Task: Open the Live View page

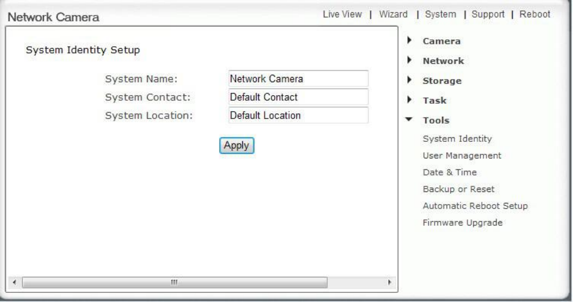Action: point(342,14)
